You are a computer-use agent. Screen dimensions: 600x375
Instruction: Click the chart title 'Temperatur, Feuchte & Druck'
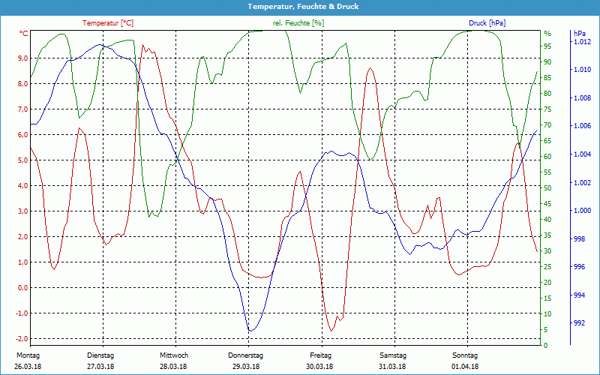[x=303, y=7]
